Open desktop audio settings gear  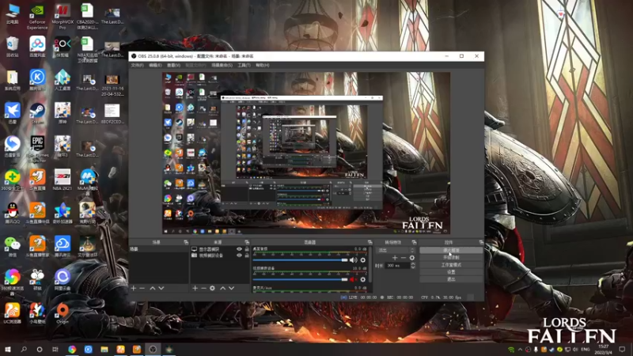click(363, 260)
